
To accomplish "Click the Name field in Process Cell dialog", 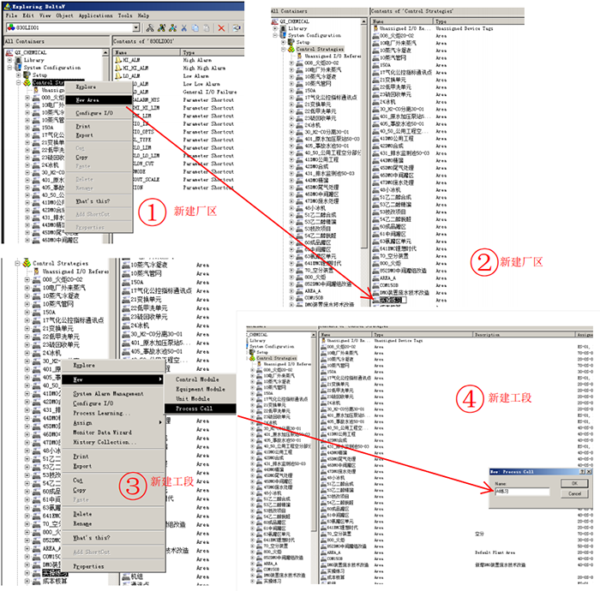I will pyautogui.click(x=522, y=492).
